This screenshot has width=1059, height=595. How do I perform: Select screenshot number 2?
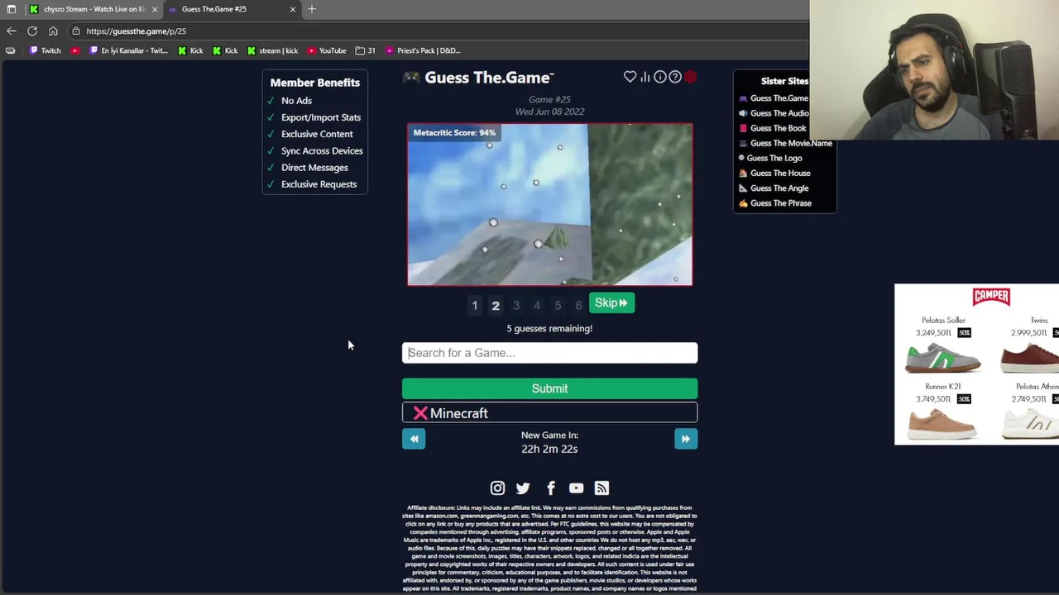(496, 306)
